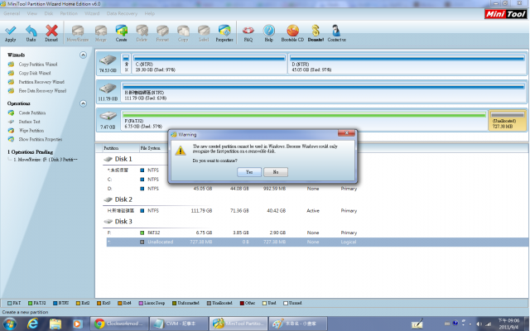
Task: Click No in the Warning dialog
Action: coord(276,172)
